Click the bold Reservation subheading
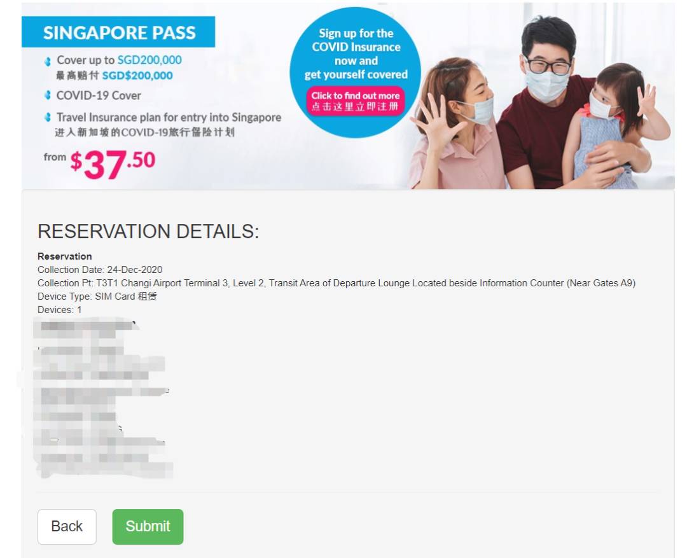 [x=65, y=256]
